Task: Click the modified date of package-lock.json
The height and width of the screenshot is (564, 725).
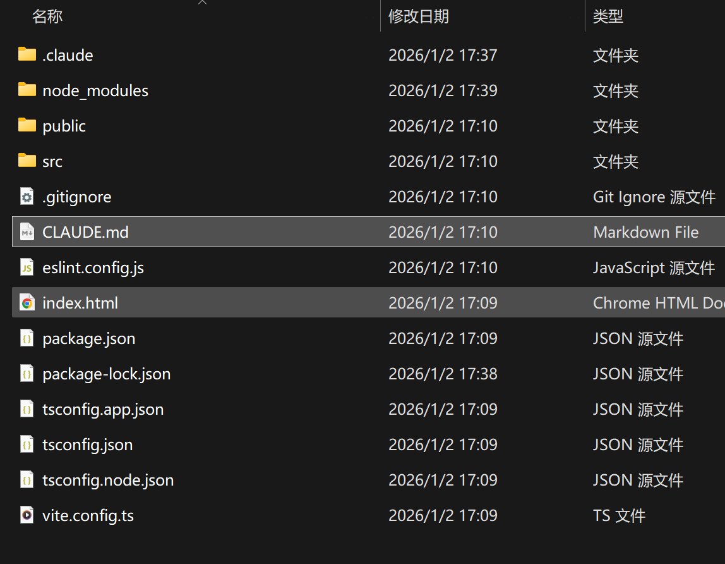Action: pos(443,374)
